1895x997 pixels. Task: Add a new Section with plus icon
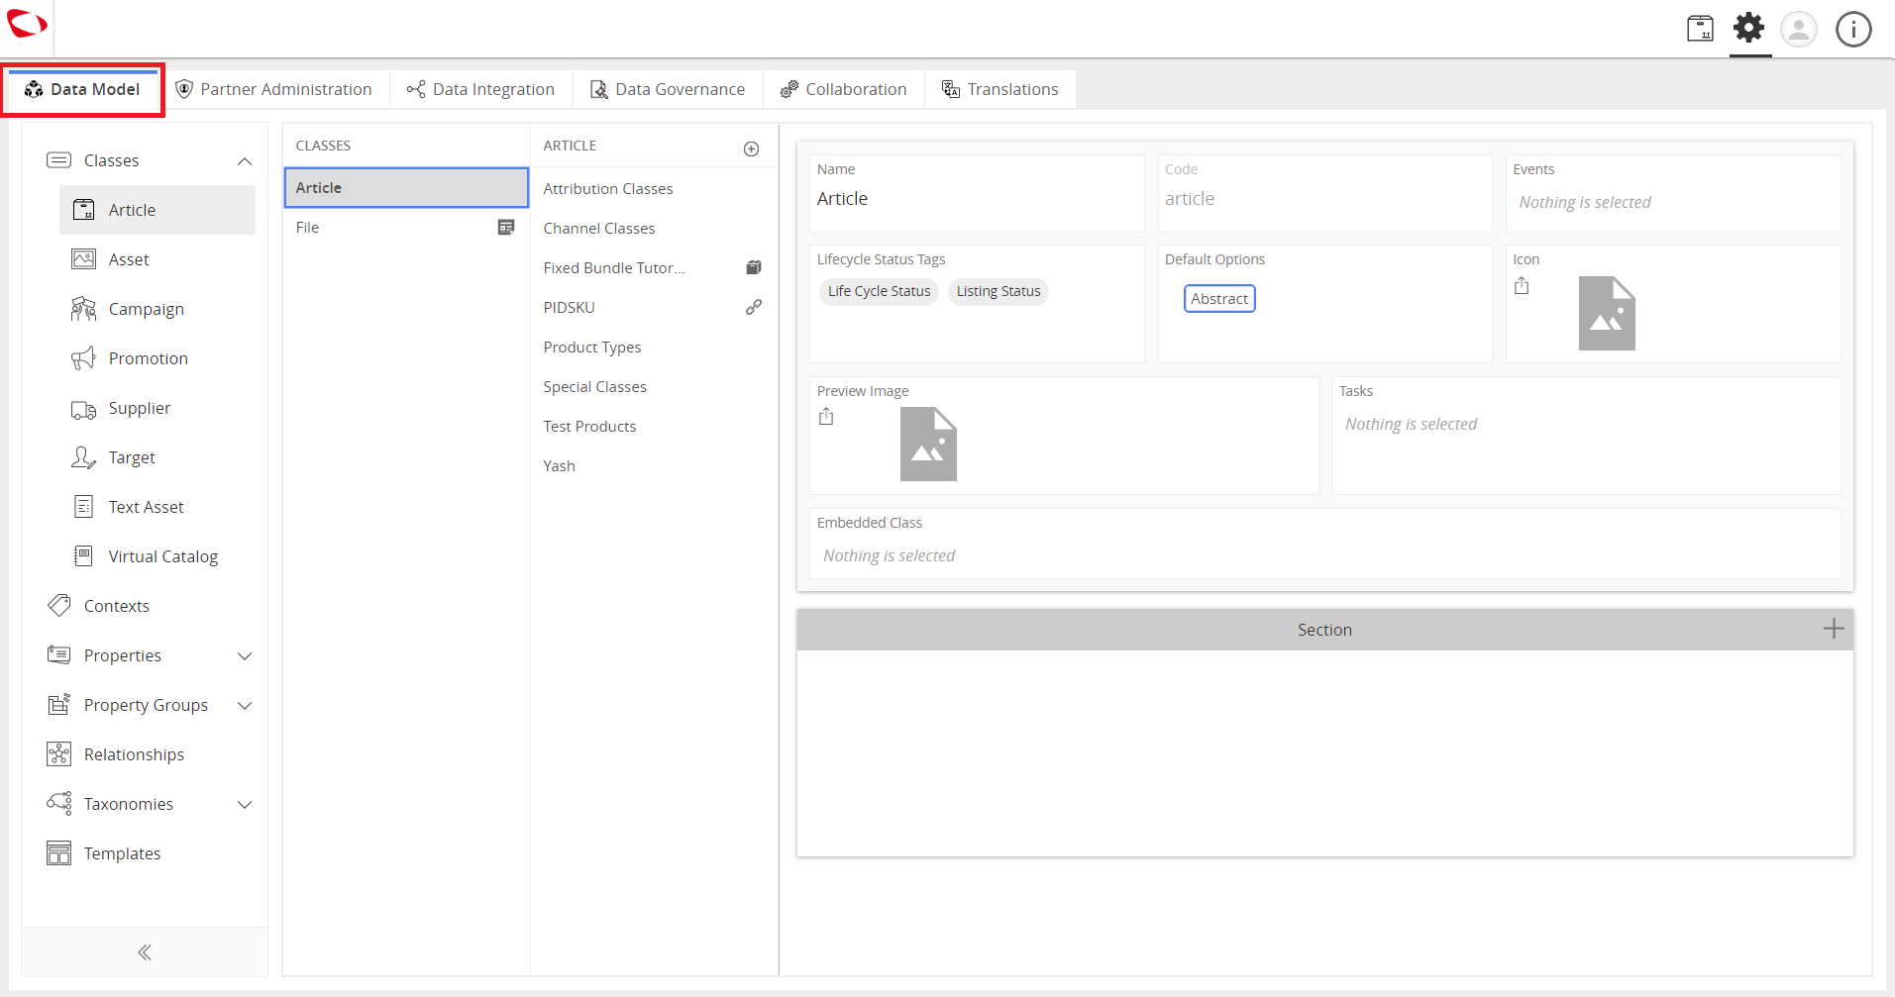1834,629
